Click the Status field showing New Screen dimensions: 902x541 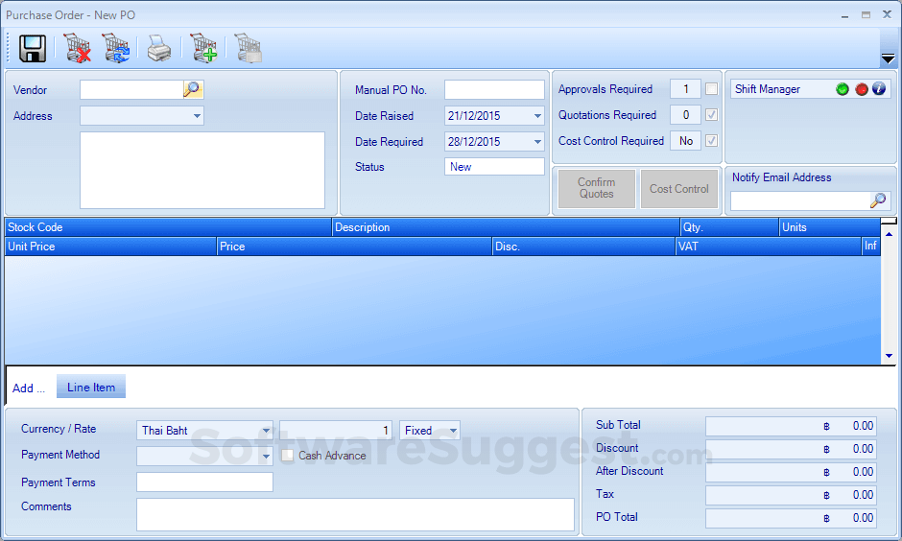(x=494, y=167)
